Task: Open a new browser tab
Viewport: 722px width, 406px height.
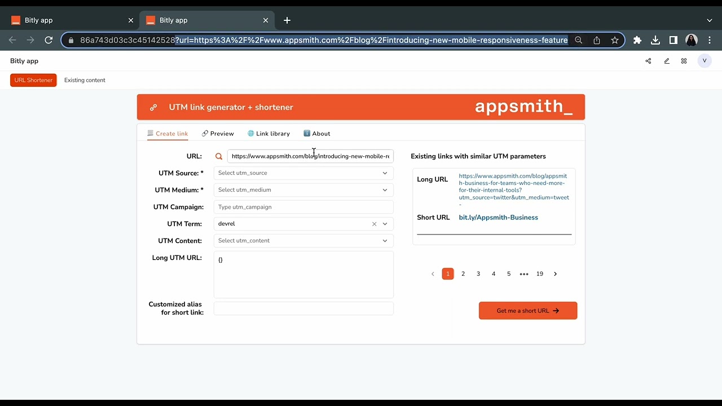Action: tap(287, 20)
